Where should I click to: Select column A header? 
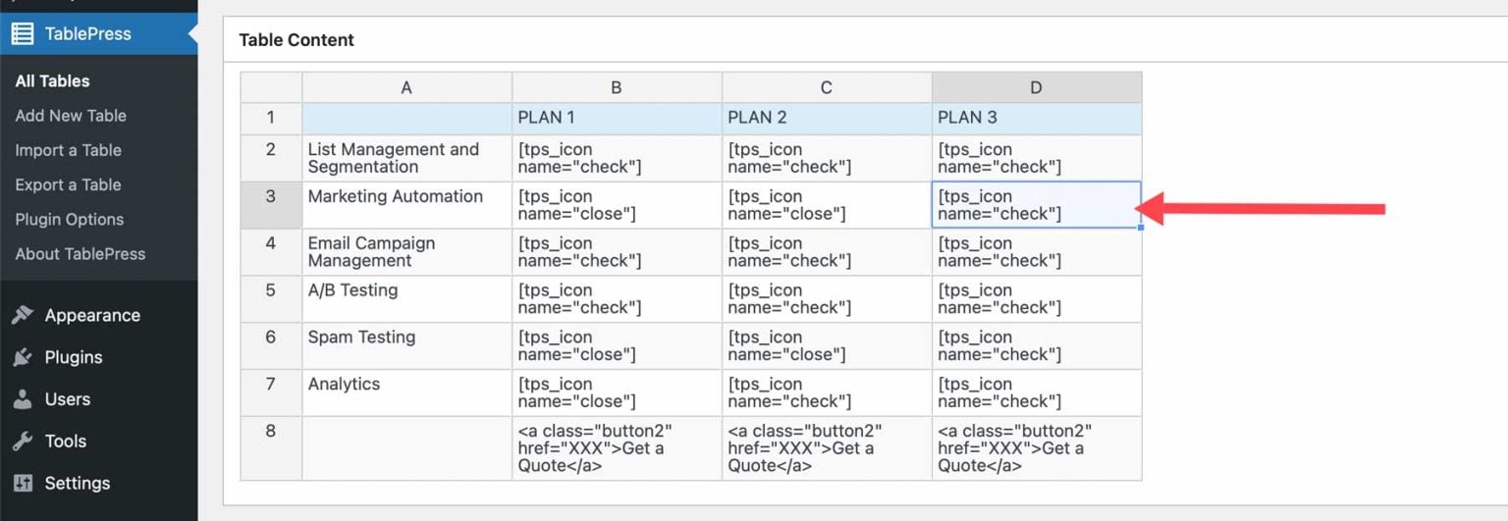406,87
